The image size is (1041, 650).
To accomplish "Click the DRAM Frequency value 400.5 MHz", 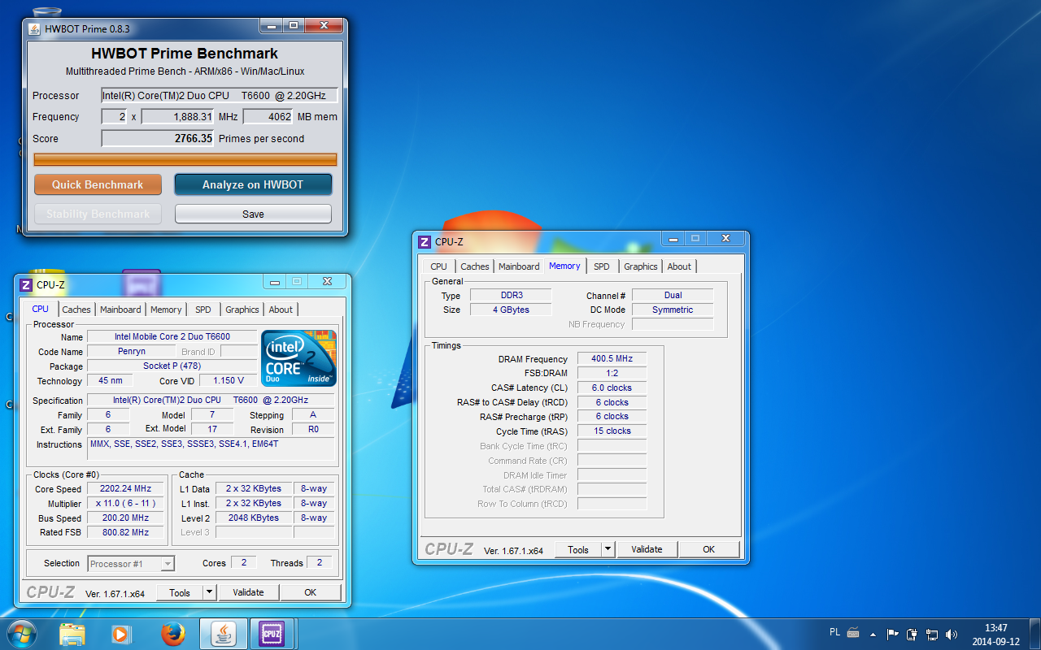I will [612, 358].
